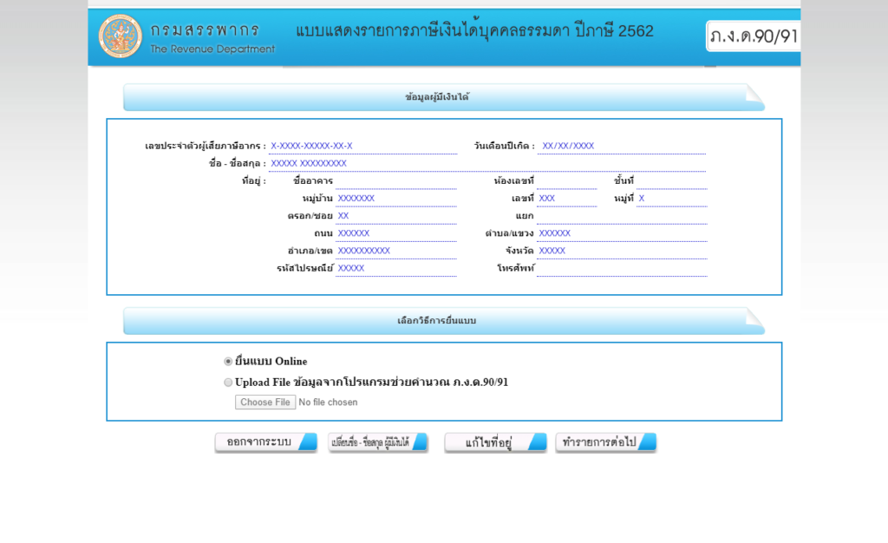Image resolution: width=888 pixels, height=543 pixels.
Task: Click the เปลี่ยนชื่อ-ชื่อสกุล ผู้มีเงินได้ button
Action: coord(377,442)
